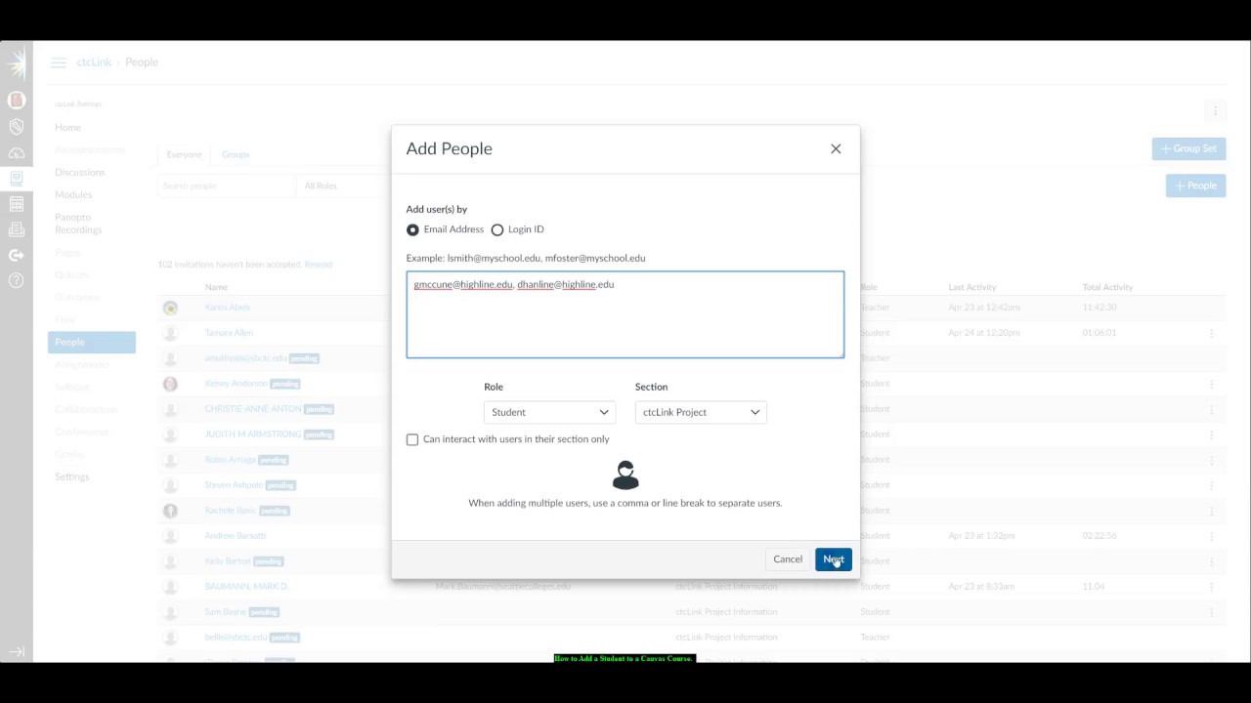Open the Section dropdown showing ctcLink Project
Screen dimensions: 1251x703
coord(701,412)
